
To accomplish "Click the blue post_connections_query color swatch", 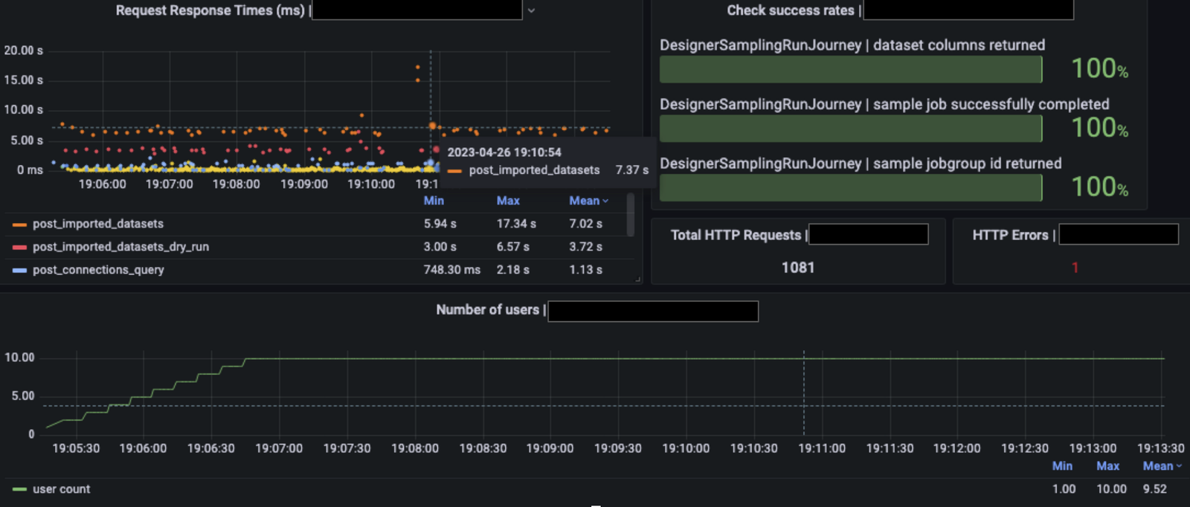I will [20, 271].
